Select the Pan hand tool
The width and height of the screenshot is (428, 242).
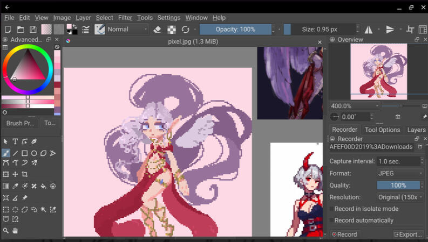(15, 231)
